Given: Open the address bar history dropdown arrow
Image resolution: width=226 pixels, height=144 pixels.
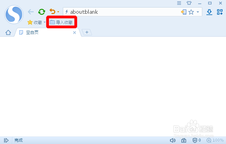Looking at the screenshot, I should pos(198,12).
